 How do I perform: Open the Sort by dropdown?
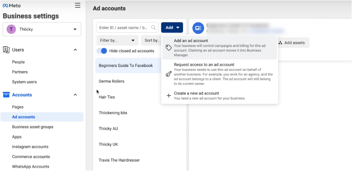click(151, 41)
